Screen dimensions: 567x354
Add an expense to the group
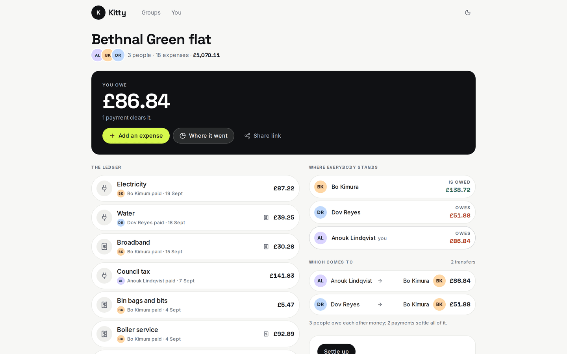pyautogui.click(x=136, y=136)
